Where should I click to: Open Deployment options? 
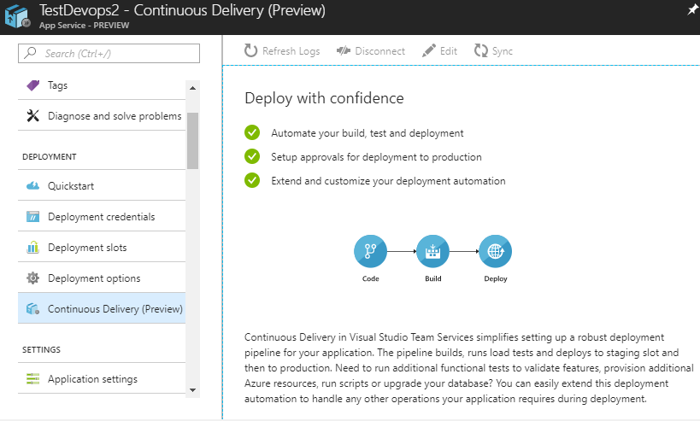click(x=102, y=278)
